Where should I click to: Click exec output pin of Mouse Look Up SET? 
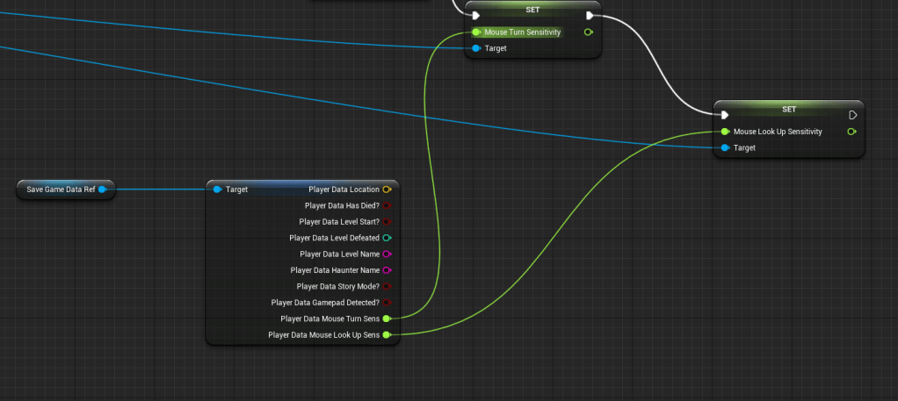[852, 115]
